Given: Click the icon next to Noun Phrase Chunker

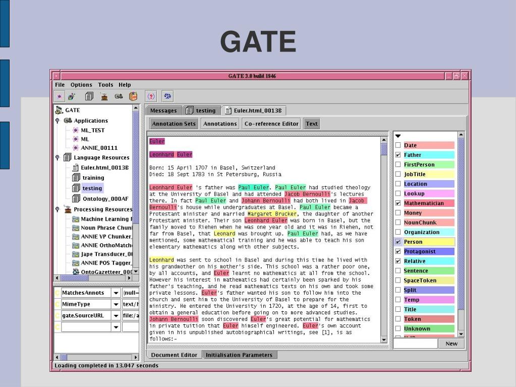Looking at the screenshot, I should click(76, 228).
